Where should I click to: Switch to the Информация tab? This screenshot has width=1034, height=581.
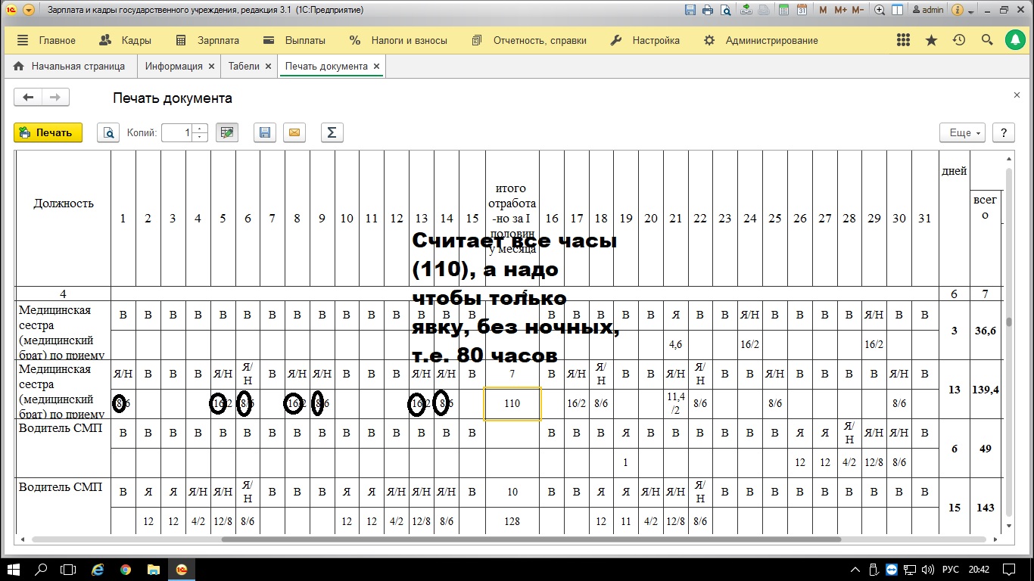click(x=173, y=66)
